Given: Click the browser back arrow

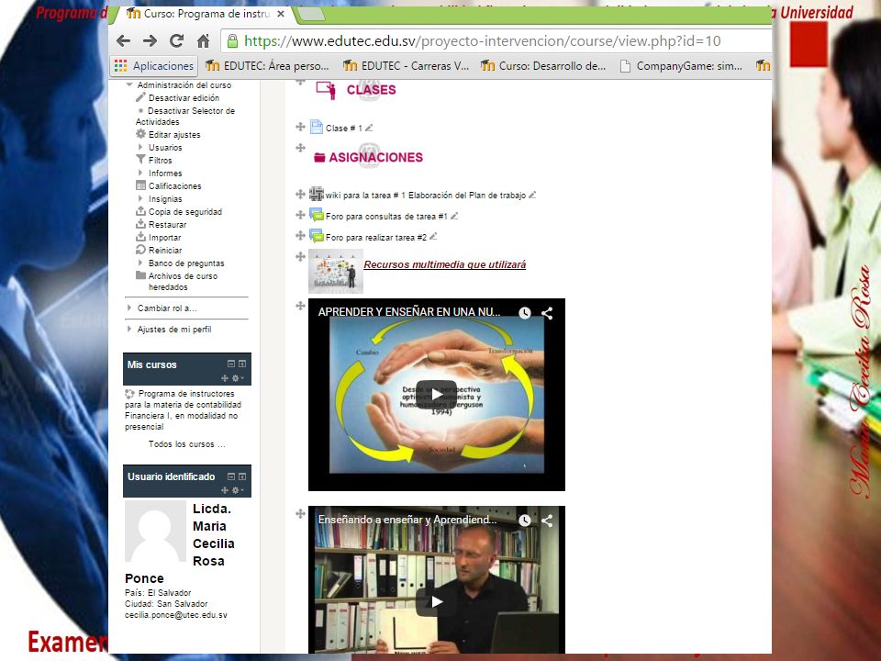Looking at the screenshot, I should [x=124, y=40].
